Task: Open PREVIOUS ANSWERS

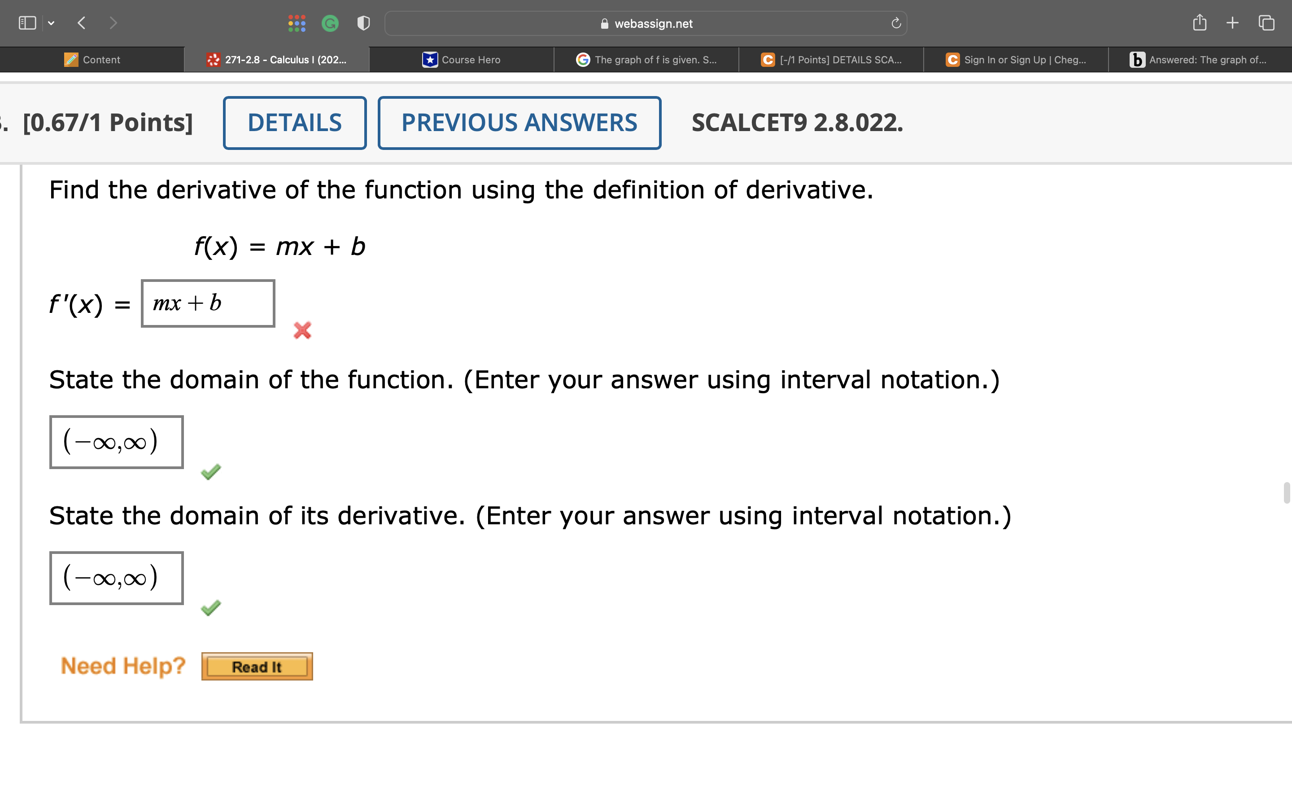Action: coord(519,123)
